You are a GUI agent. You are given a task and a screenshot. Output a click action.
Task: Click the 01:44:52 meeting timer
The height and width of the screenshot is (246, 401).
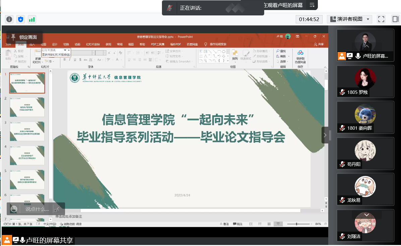[x=309, y=19]
